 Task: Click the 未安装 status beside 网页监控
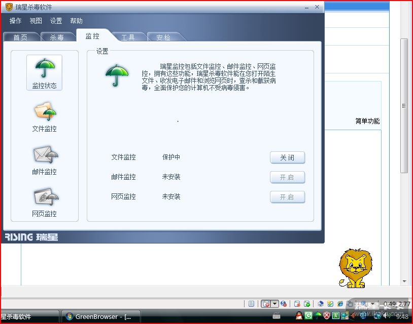[171, 196]
